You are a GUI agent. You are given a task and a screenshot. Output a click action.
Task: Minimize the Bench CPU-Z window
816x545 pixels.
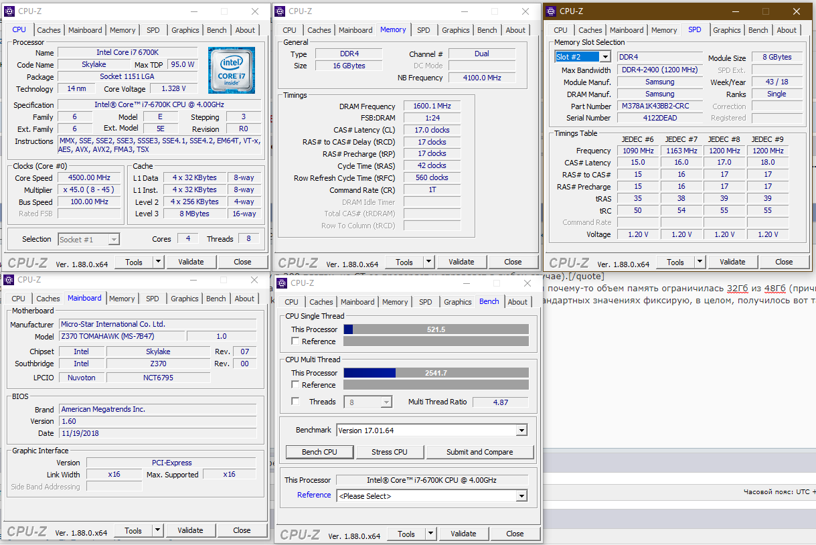466,283
